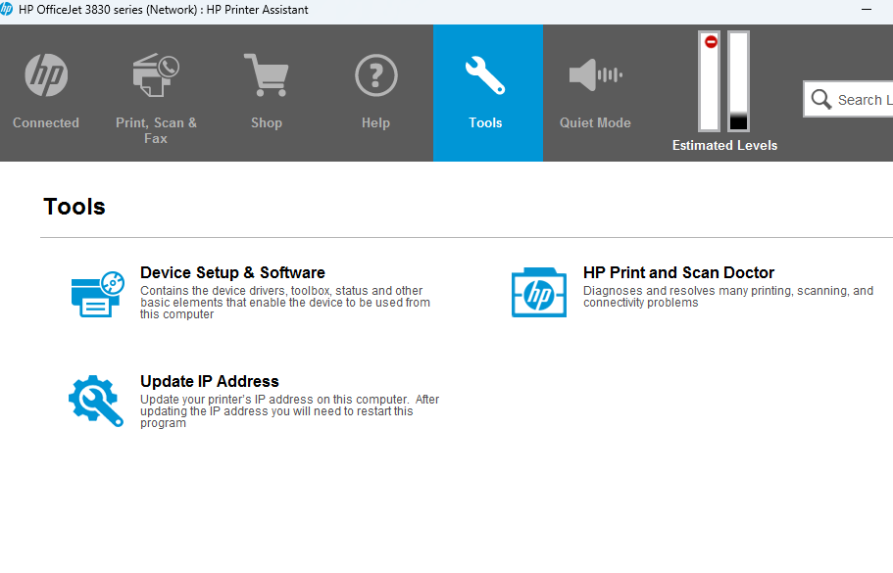
Task: Select the Tools wrench icon
Action: [x=485, y=74]
